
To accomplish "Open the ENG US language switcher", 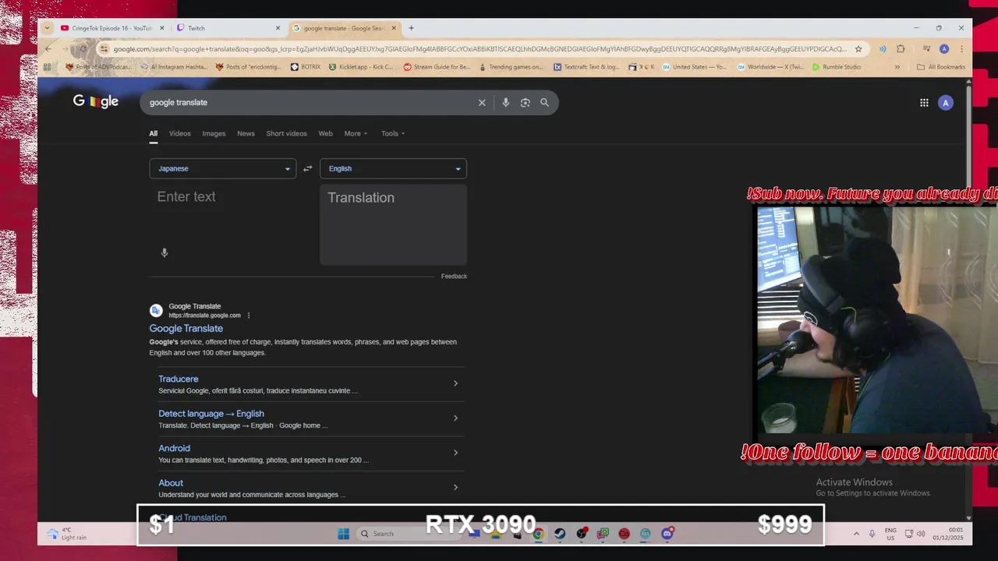I will pyautogui.click(x=890, y=534).
